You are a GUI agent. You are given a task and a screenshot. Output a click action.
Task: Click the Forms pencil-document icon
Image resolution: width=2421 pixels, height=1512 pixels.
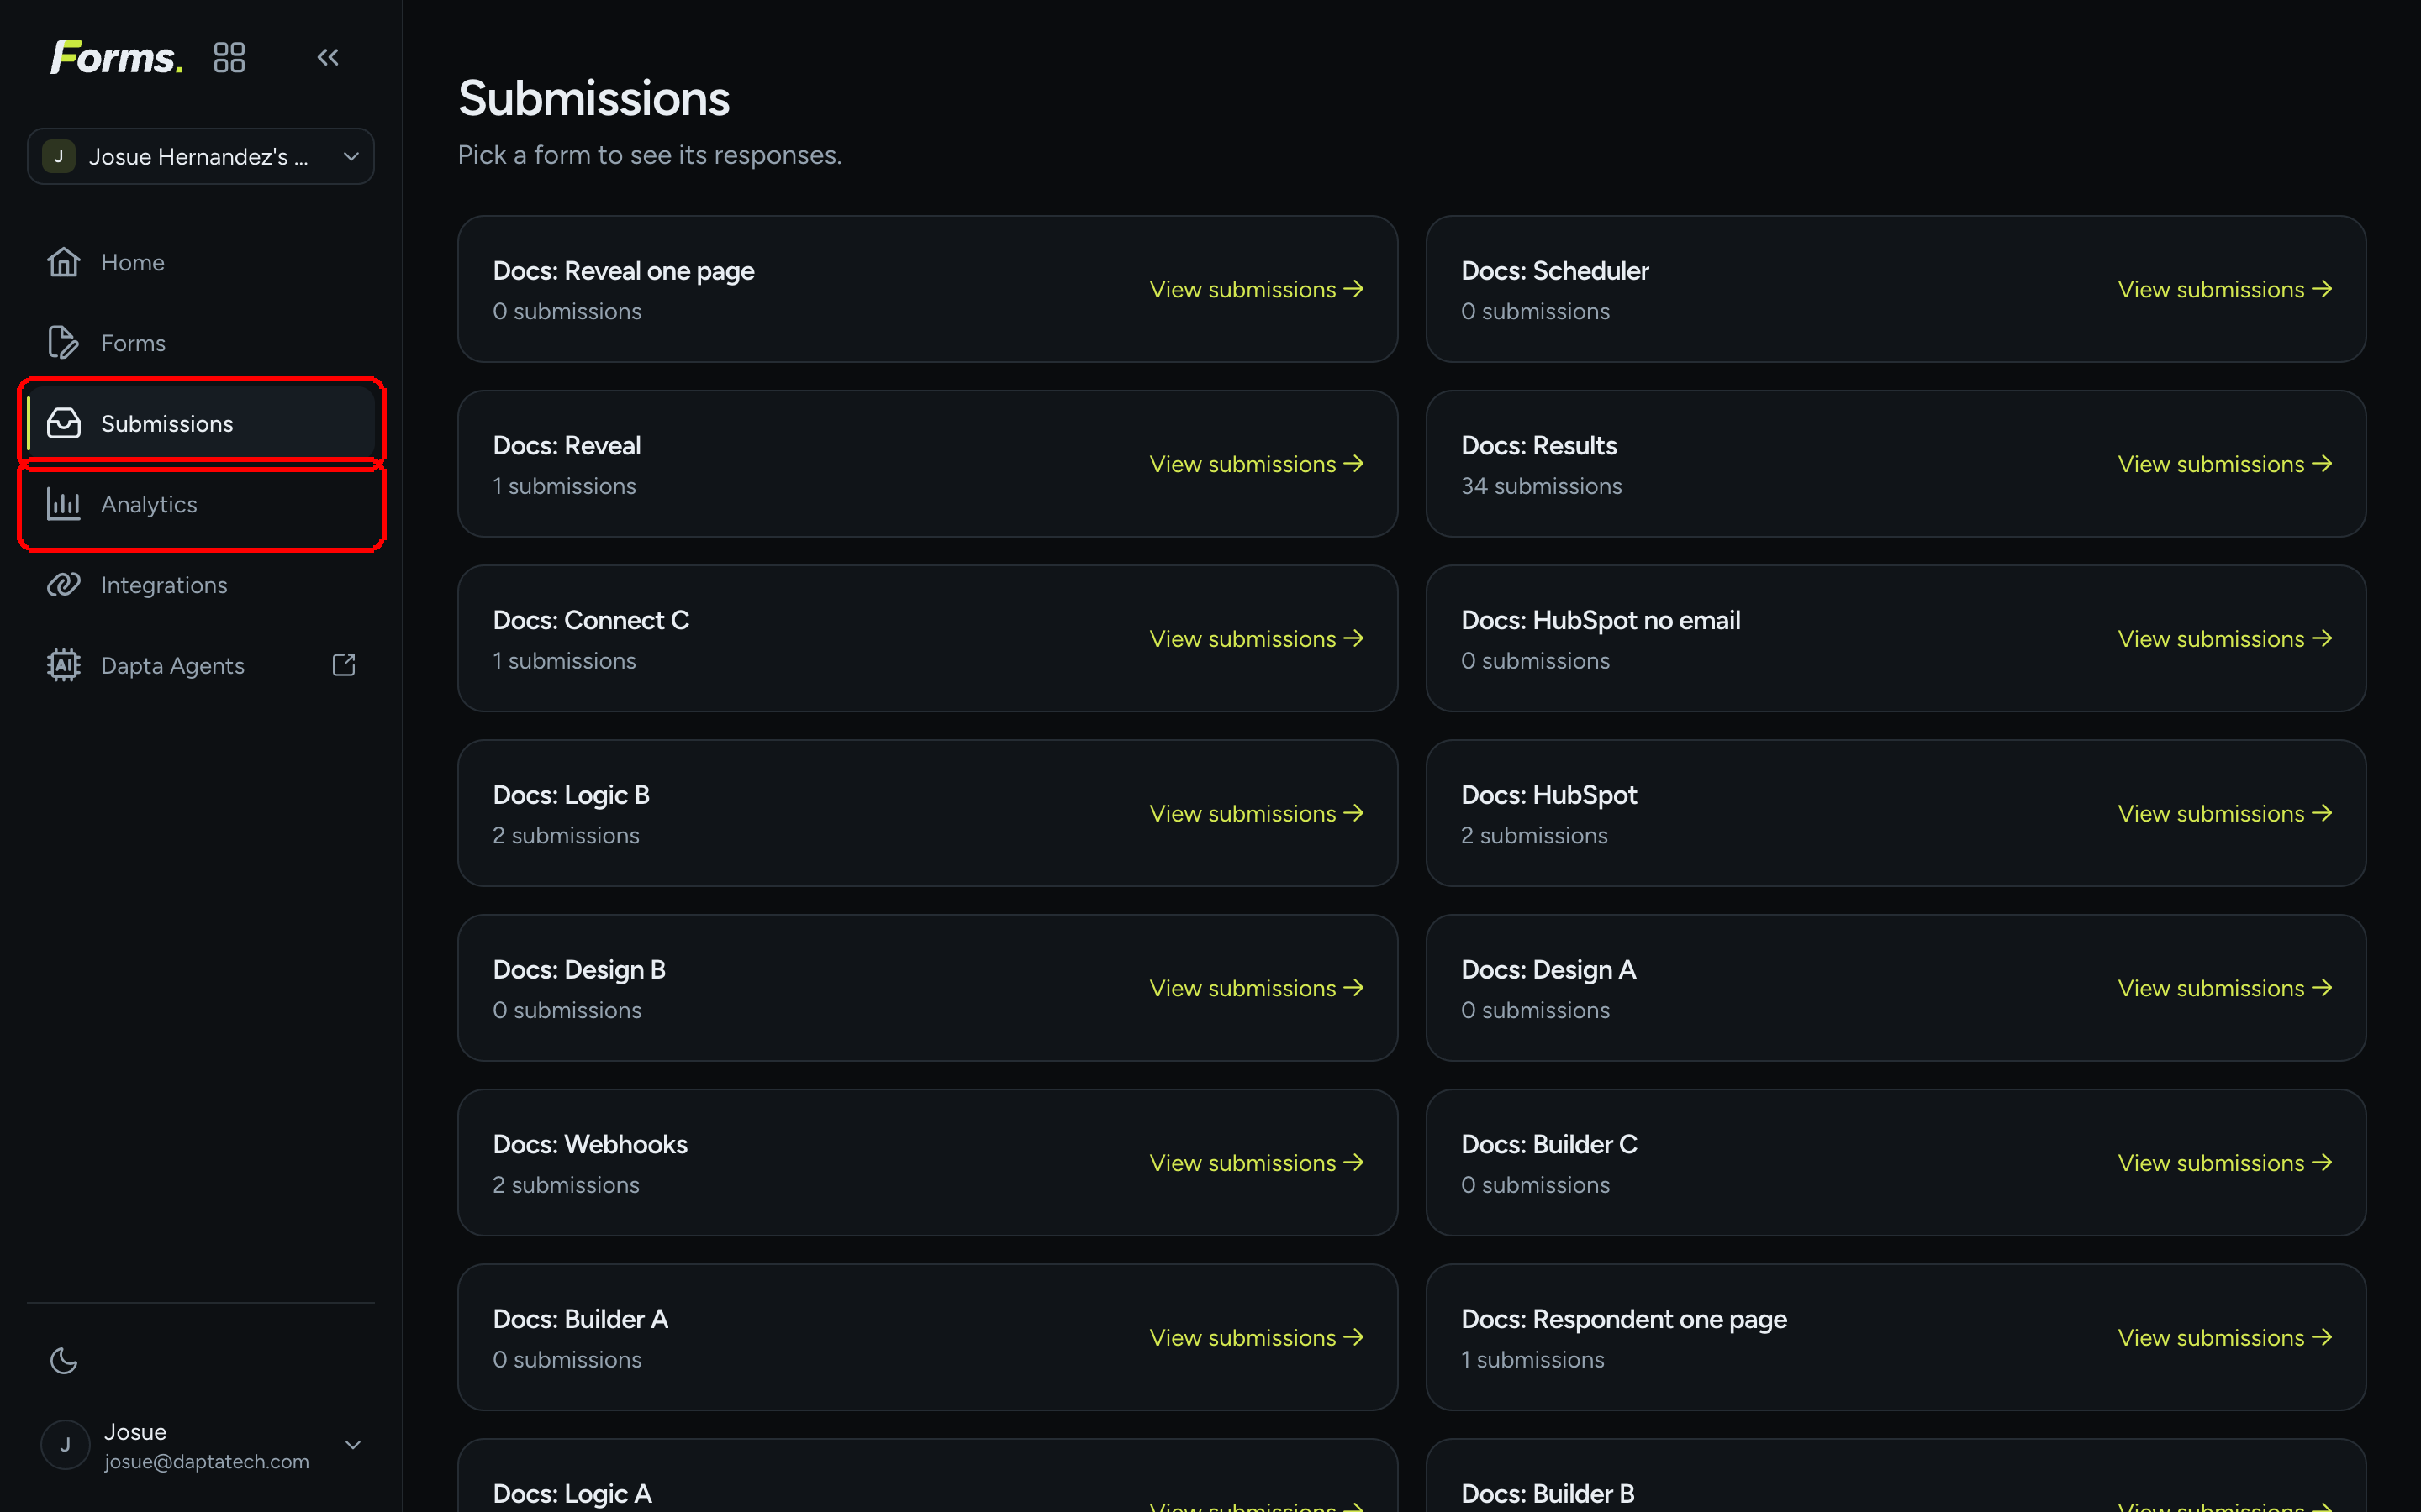pyautogui.click(x=64, y=343)
